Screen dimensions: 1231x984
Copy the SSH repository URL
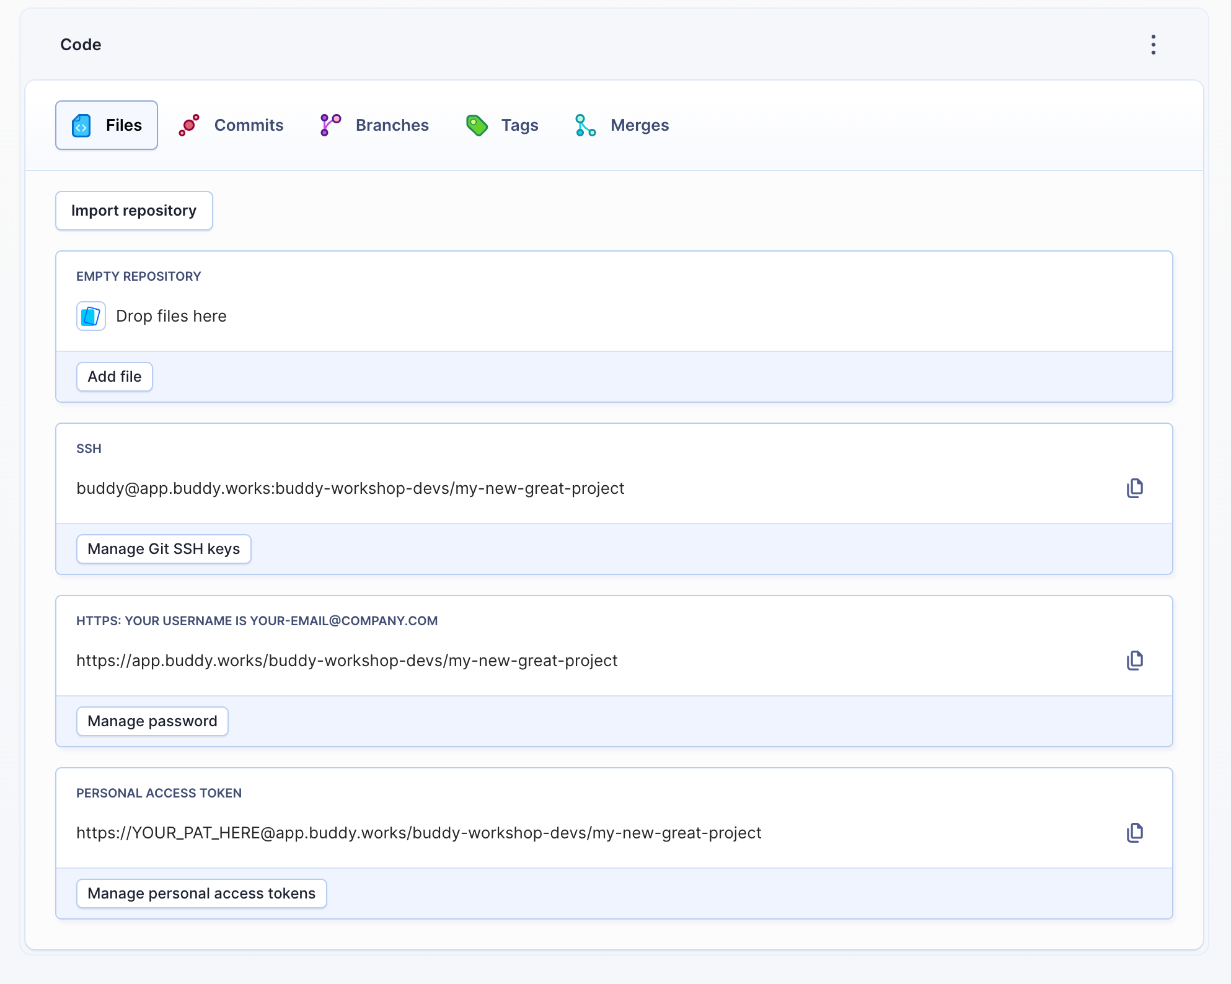pos(1136,488)
